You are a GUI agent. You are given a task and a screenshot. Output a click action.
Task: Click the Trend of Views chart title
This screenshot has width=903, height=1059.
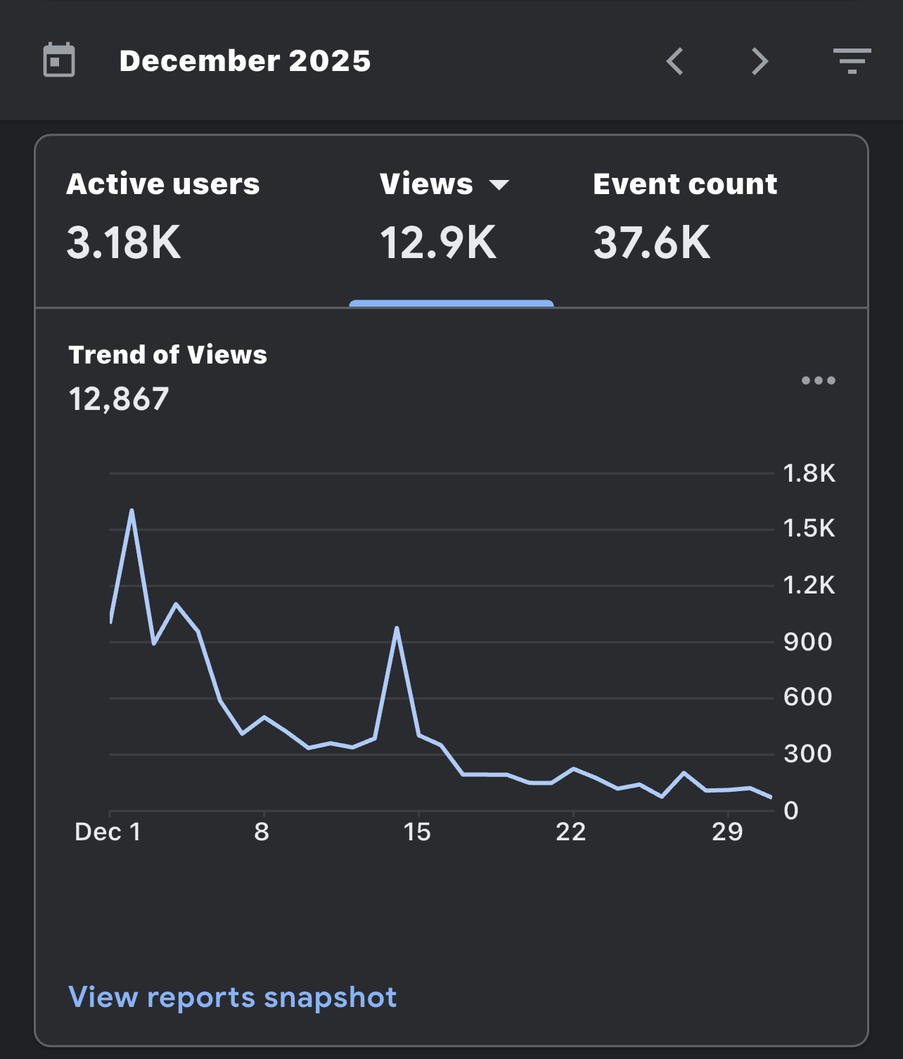(168, 355)
